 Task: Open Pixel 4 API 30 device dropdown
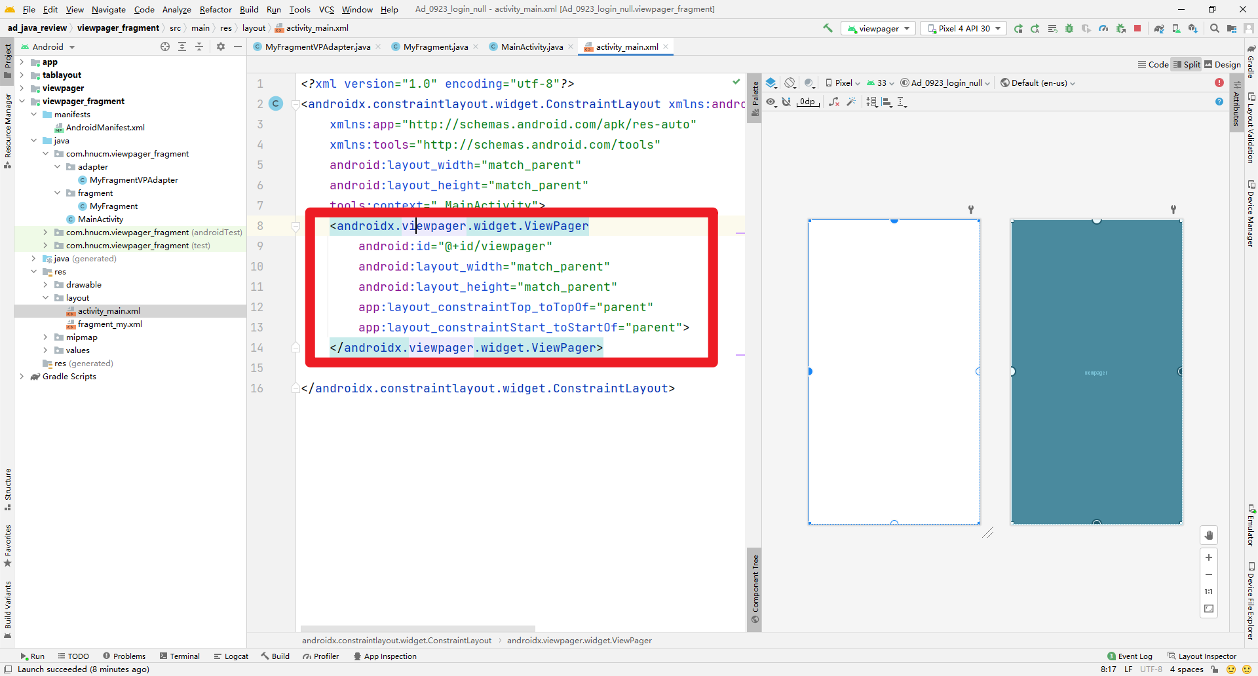tap(964, 28)
